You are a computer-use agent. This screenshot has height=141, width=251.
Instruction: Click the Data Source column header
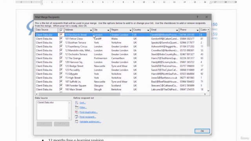point(46,30)
